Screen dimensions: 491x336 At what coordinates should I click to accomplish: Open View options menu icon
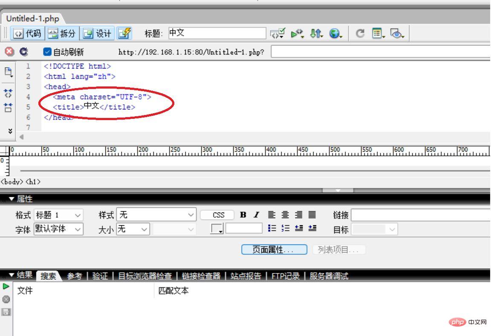tap(378, 33)
